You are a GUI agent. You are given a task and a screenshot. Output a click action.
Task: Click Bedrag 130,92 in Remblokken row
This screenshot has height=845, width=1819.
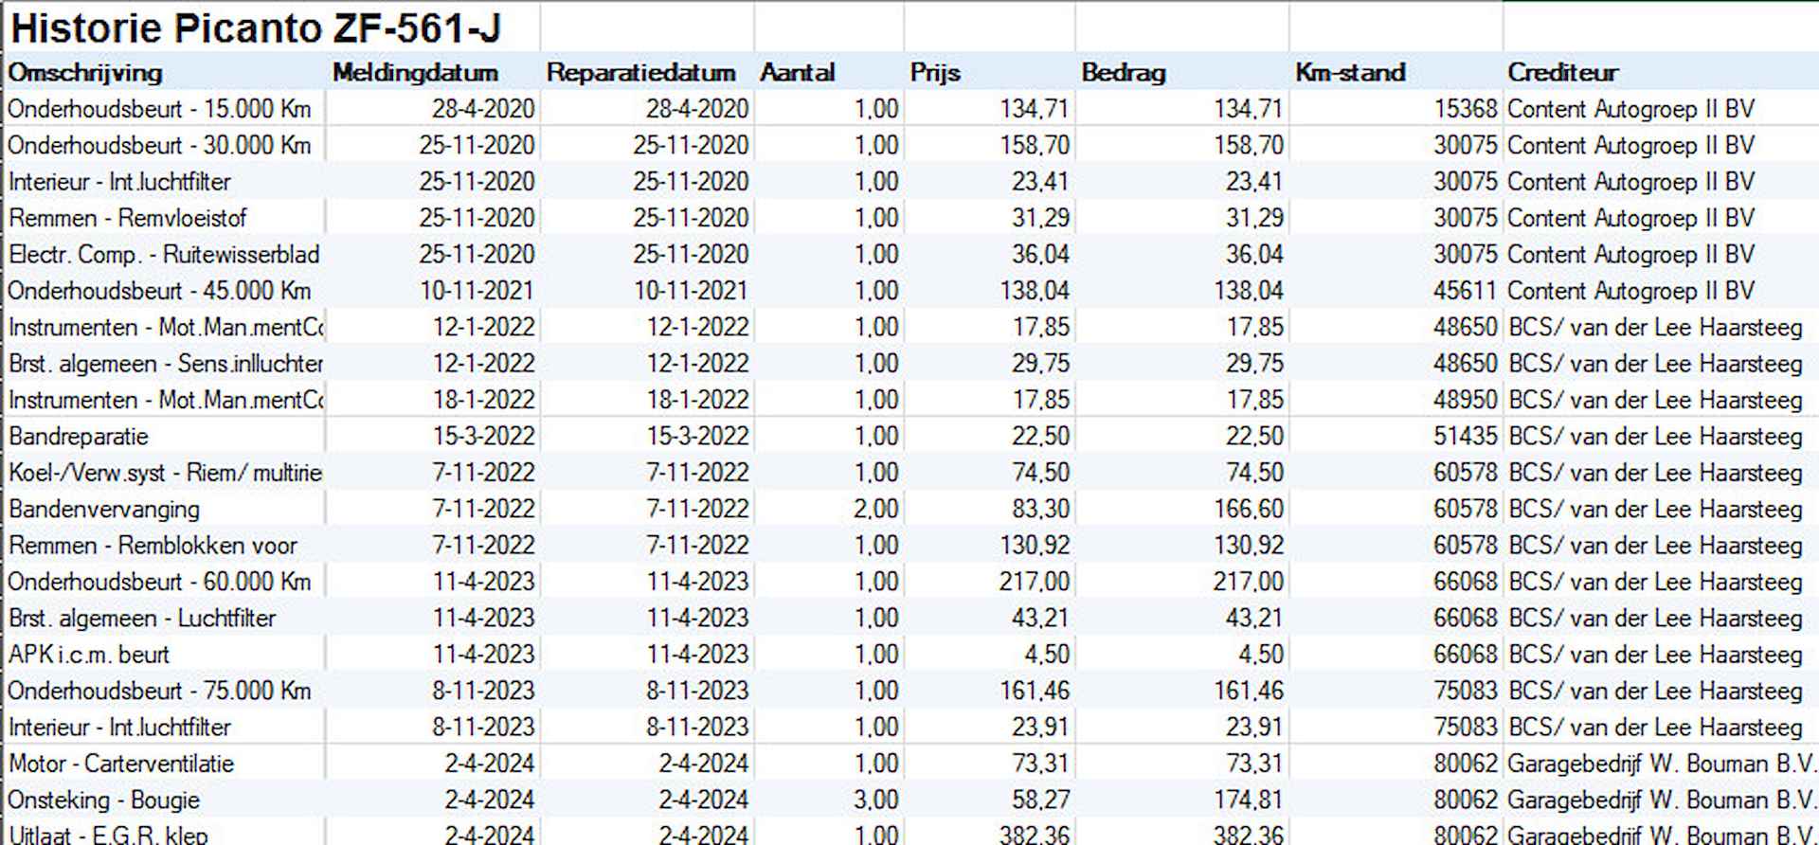(x=1182, y=546)
